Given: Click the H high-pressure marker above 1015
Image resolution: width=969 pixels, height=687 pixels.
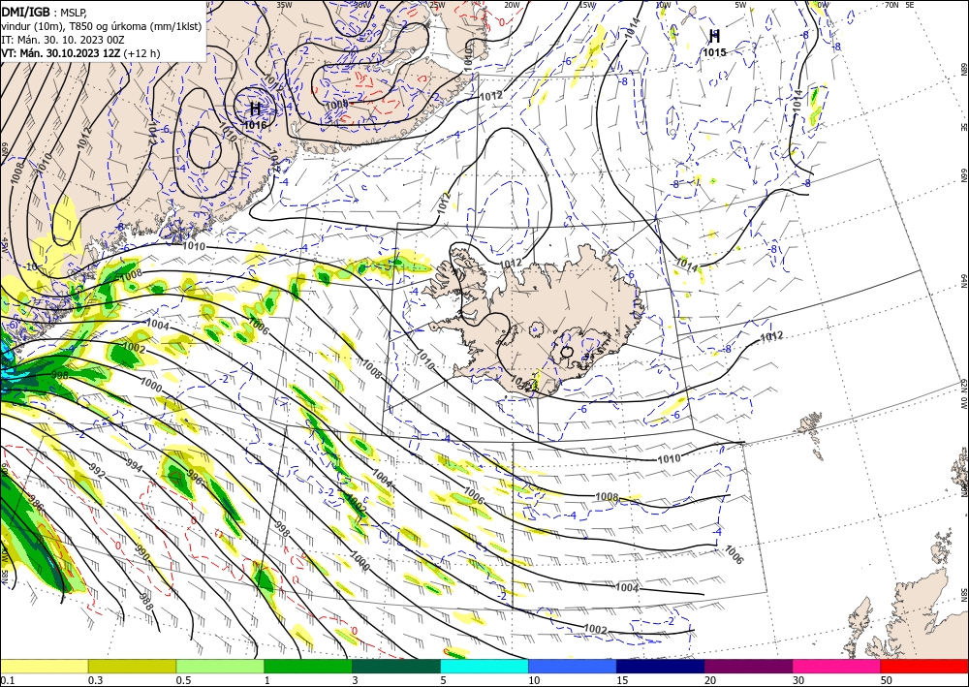Looking at the screenshot, I should 714,36.
